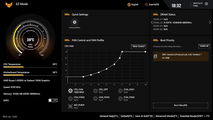The height and width of the screenshot is (120, 213).
Task: Load Default(F5) settings
Action: click(x=126, y=116)
